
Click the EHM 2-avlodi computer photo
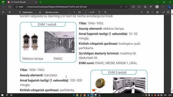(x=129, y=85)
